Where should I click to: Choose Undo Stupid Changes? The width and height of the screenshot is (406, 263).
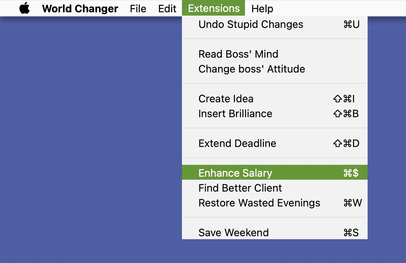click(x=251, y=25)
